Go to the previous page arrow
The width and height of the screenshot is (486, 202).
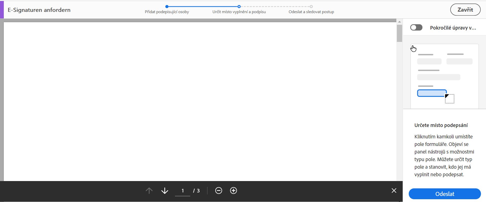pyautogui.click(x=149, y=191)
